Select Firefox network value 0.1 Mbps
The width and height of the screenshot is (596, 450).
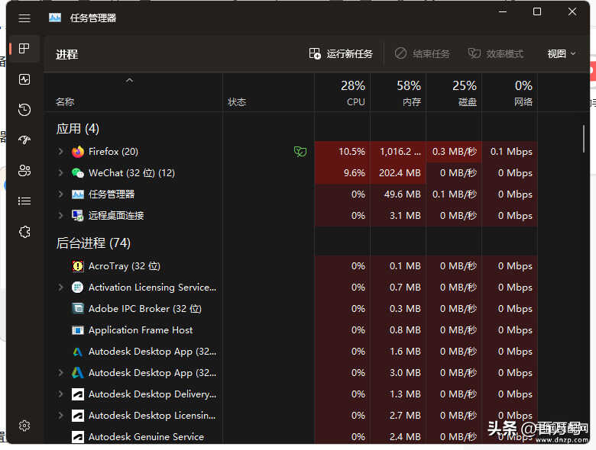click(511, 152)
